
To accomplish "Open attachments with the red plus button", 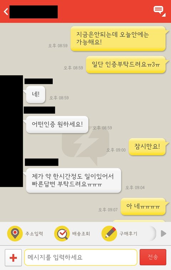I will [13, 257].
